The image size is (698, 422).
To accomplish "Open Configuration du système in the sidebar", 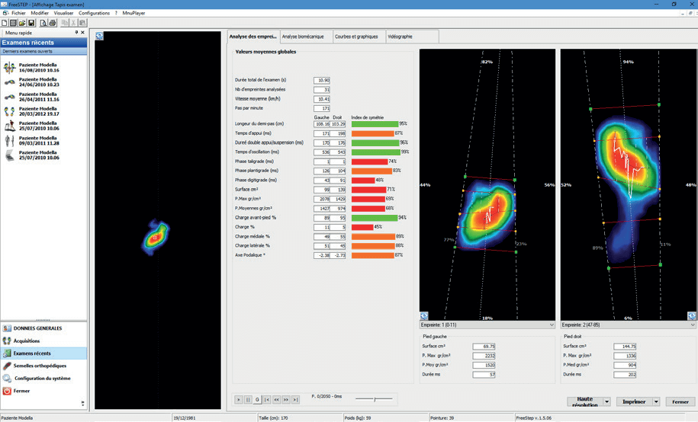I will (x=44, y=378).
